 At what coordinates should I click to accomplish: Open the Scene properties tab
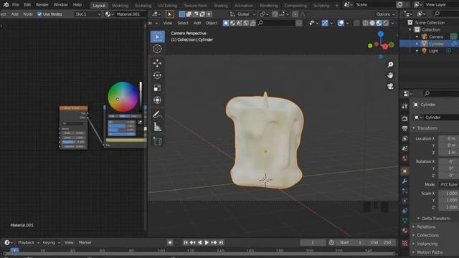(404, 148)
